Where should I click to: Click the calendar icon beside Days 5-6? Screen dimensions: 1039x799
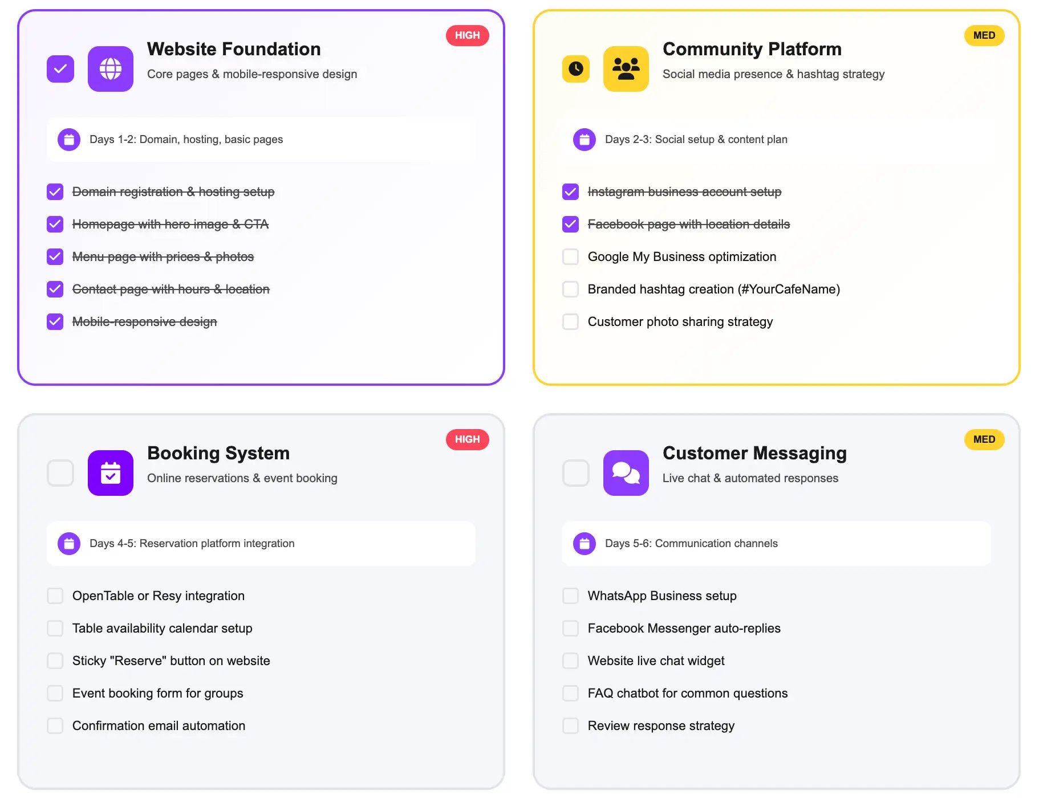point(585,544)
